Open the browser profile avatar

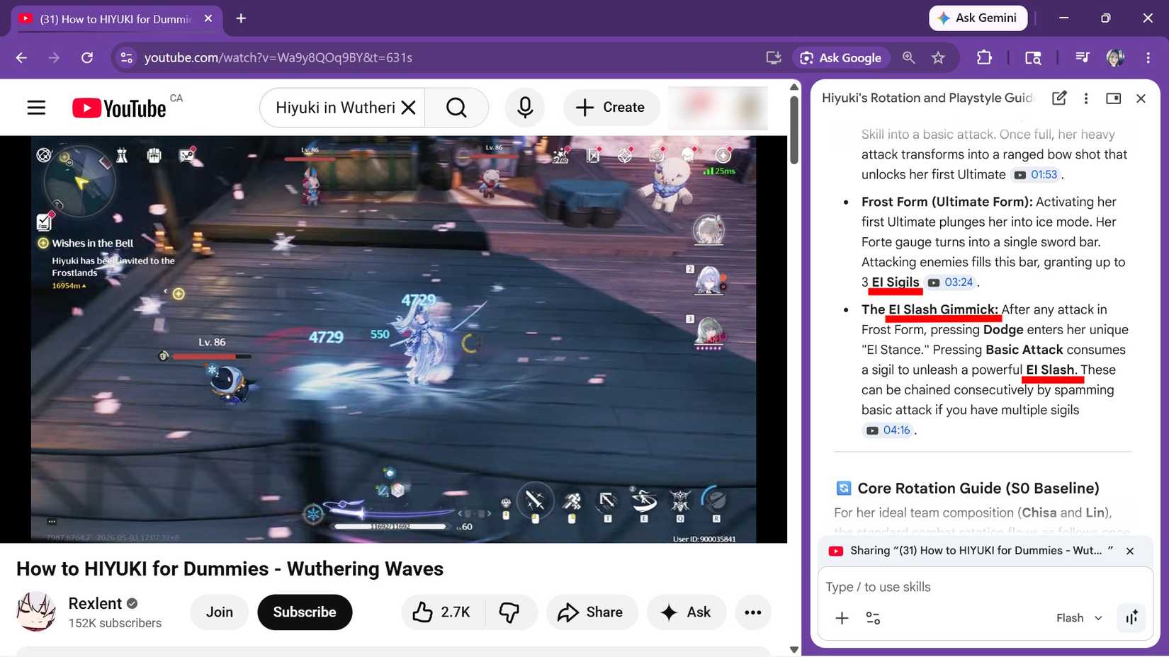point(1116,58)
